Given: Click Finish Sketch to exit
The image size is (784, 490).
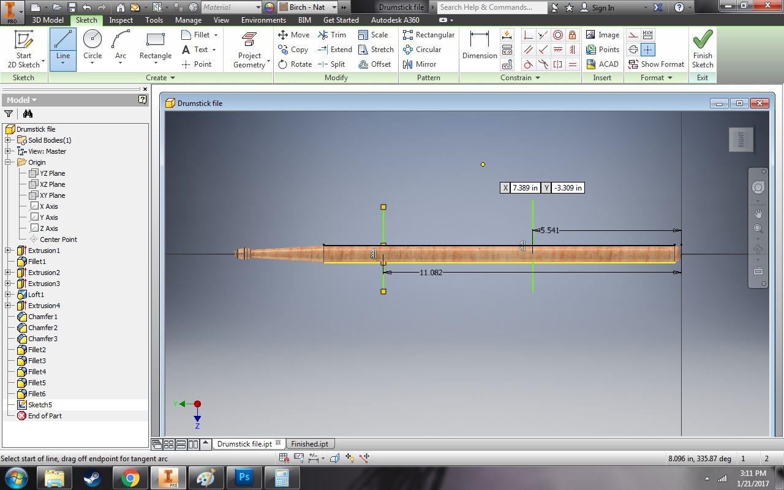Looking at the screenshot, I should (703, 48).
